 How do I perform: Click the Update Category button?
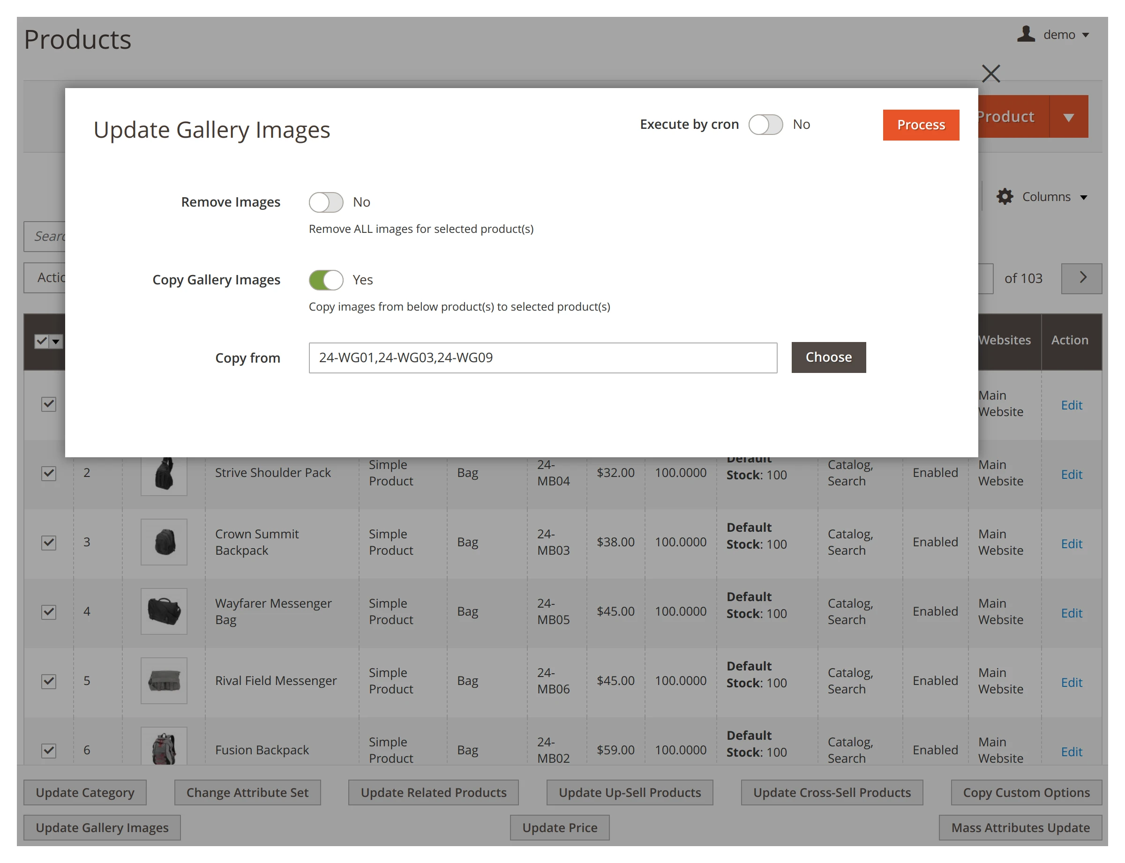85,793
